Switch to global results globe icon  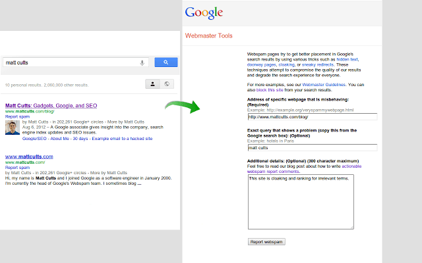(x=167, y=84)
